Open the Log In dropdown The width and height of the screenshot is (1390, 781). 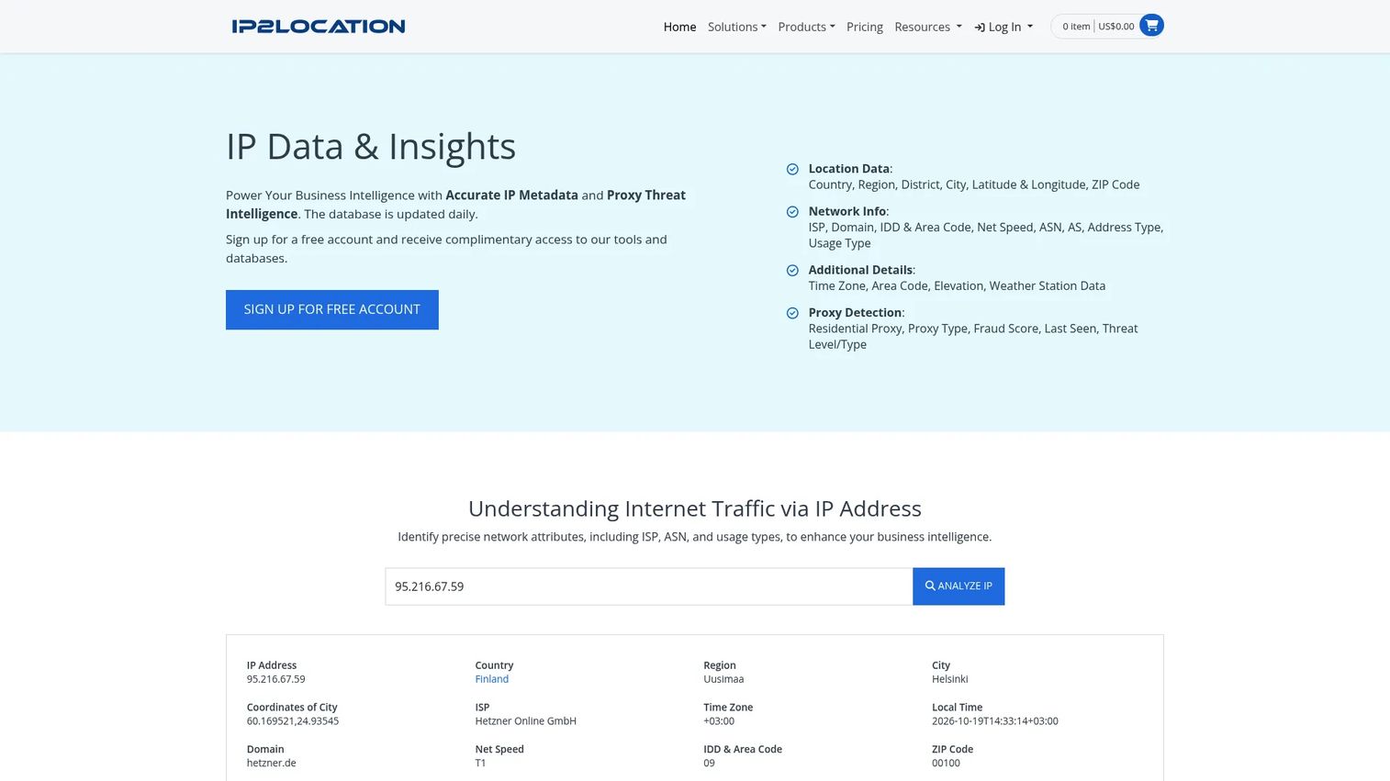pos(1003,27)
